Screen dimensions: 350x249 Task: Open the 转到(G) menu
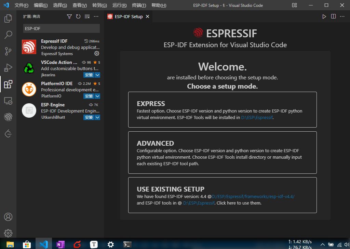click(99, 5)
